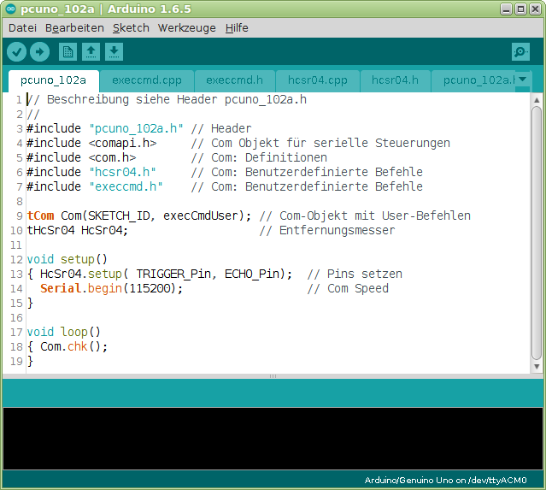The height and width of the screenshot is (490, 546).
Task: Switch to the hcsr04.h tab
Action: (395, 80)
